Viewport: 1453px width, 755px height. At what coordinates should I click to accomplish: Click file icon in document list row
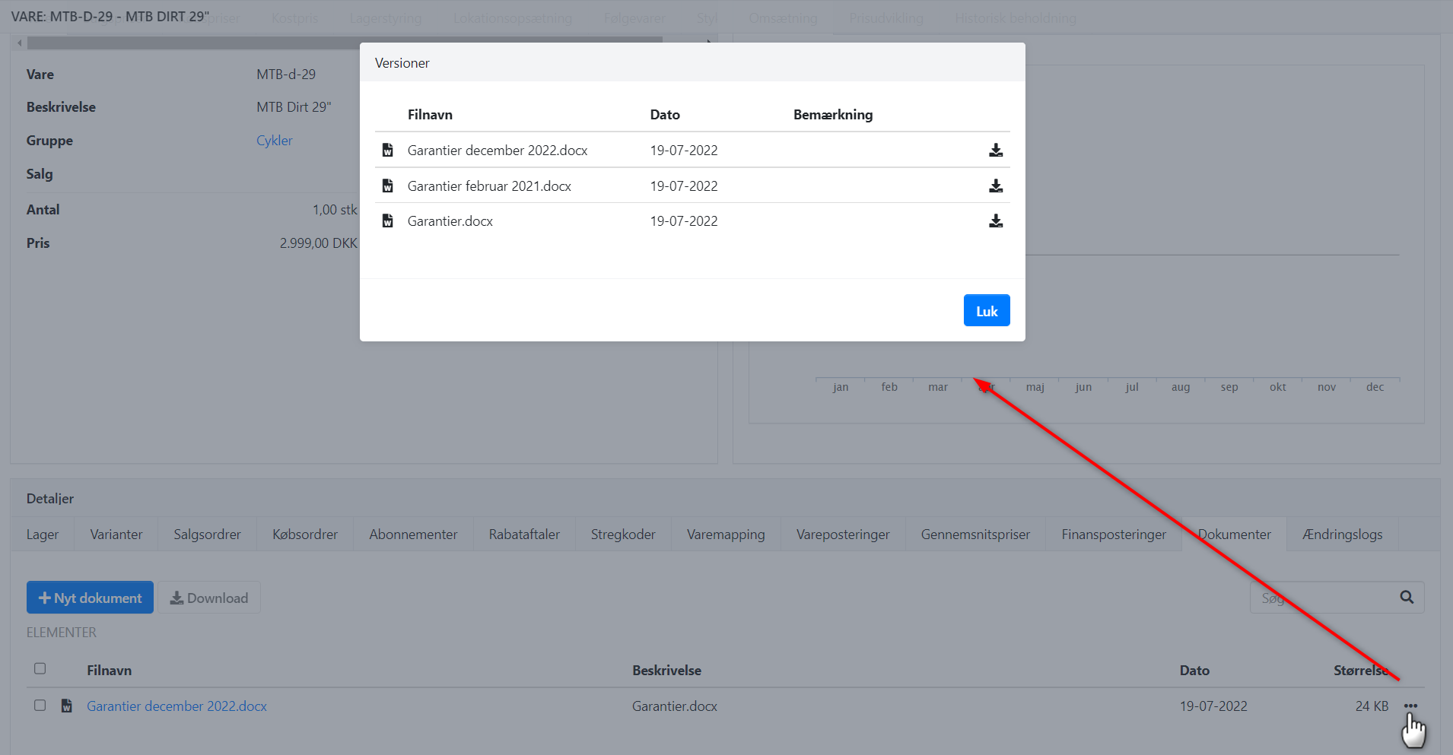[x=67, y=706]
